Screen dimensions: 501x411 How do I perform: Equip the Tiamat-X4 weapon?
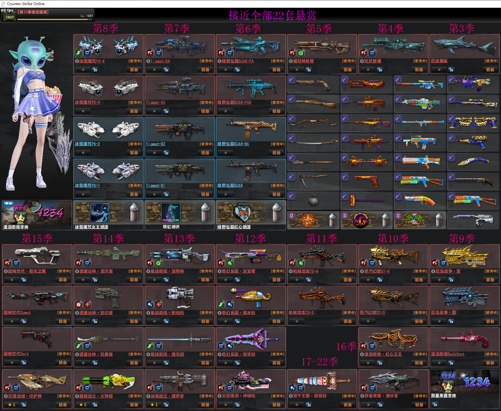tap(205, 69)
